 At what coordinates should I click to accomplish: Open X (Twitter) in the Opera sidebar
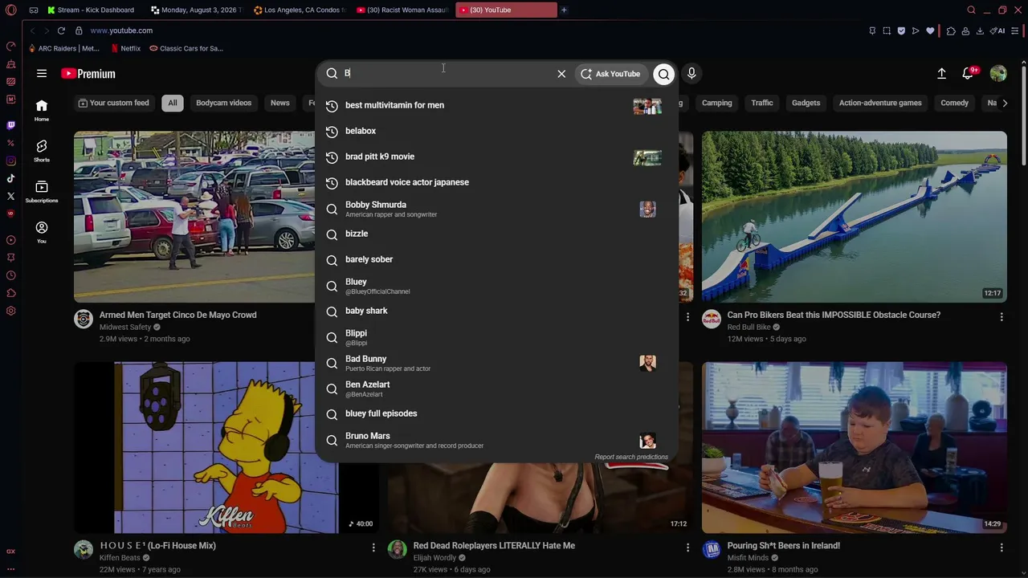[10, 196]
